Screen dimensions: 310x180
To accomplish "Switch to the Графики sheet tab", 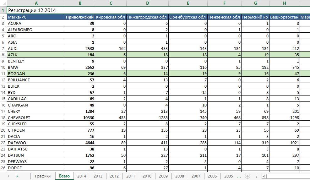I will pyautogui.click(x=43, y=176).
